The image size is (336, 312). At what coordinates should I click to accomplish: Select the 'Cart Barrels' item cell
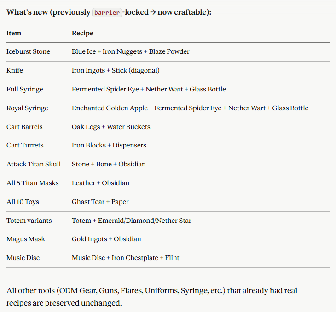pyautogui.click(x=24, y=127)
